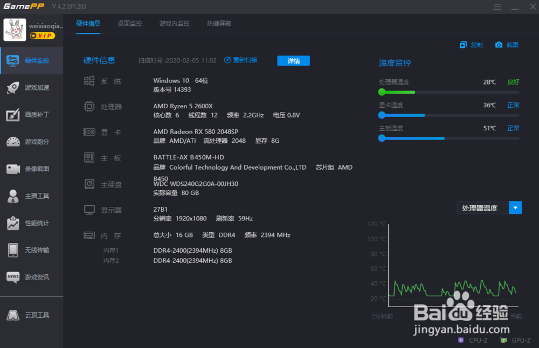Open 游戏跑分 benchmark gauge item

(32, 142)
